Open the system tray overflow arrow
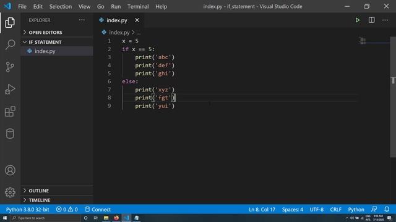Viewport: 396px width, 222px height. coord(346,218)
